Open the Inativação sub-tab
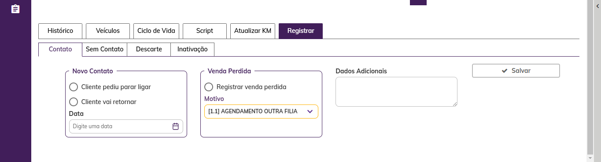This screenshot has width=601, height=162. point(192,49)
